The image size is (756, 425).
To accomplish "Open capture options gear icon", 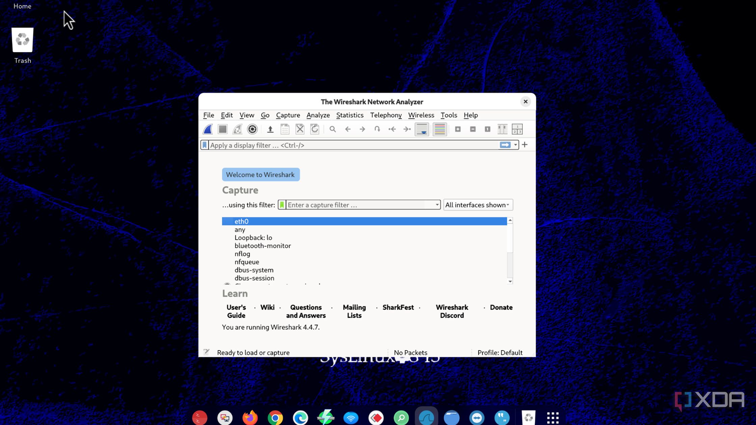I will (x=252, y=129).
